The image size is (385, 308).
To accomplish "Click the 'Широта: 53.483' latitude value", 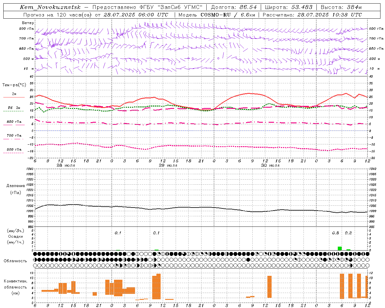I will click(x=288, y=7).
